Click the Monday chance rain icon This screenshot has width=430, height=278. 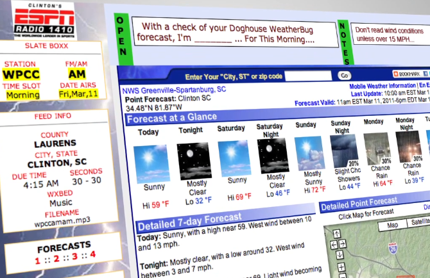point(377,149)
